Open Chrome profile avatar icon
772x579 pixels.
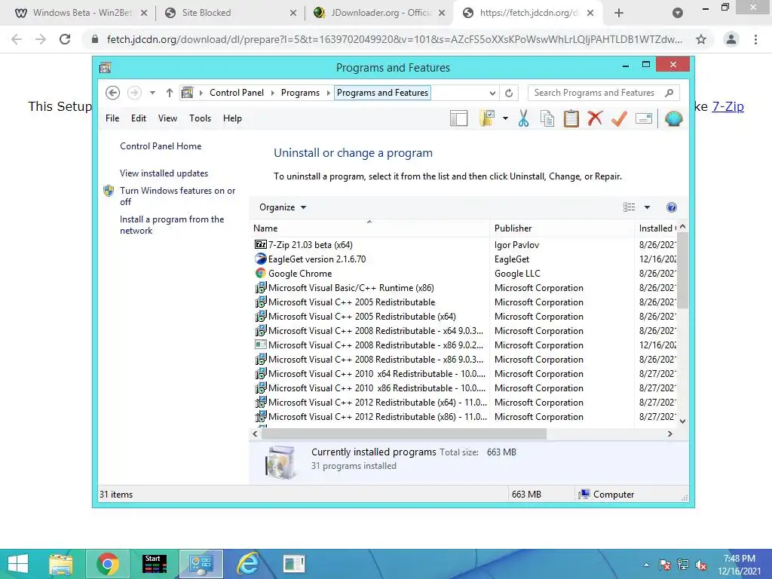[x=731, y=39]
